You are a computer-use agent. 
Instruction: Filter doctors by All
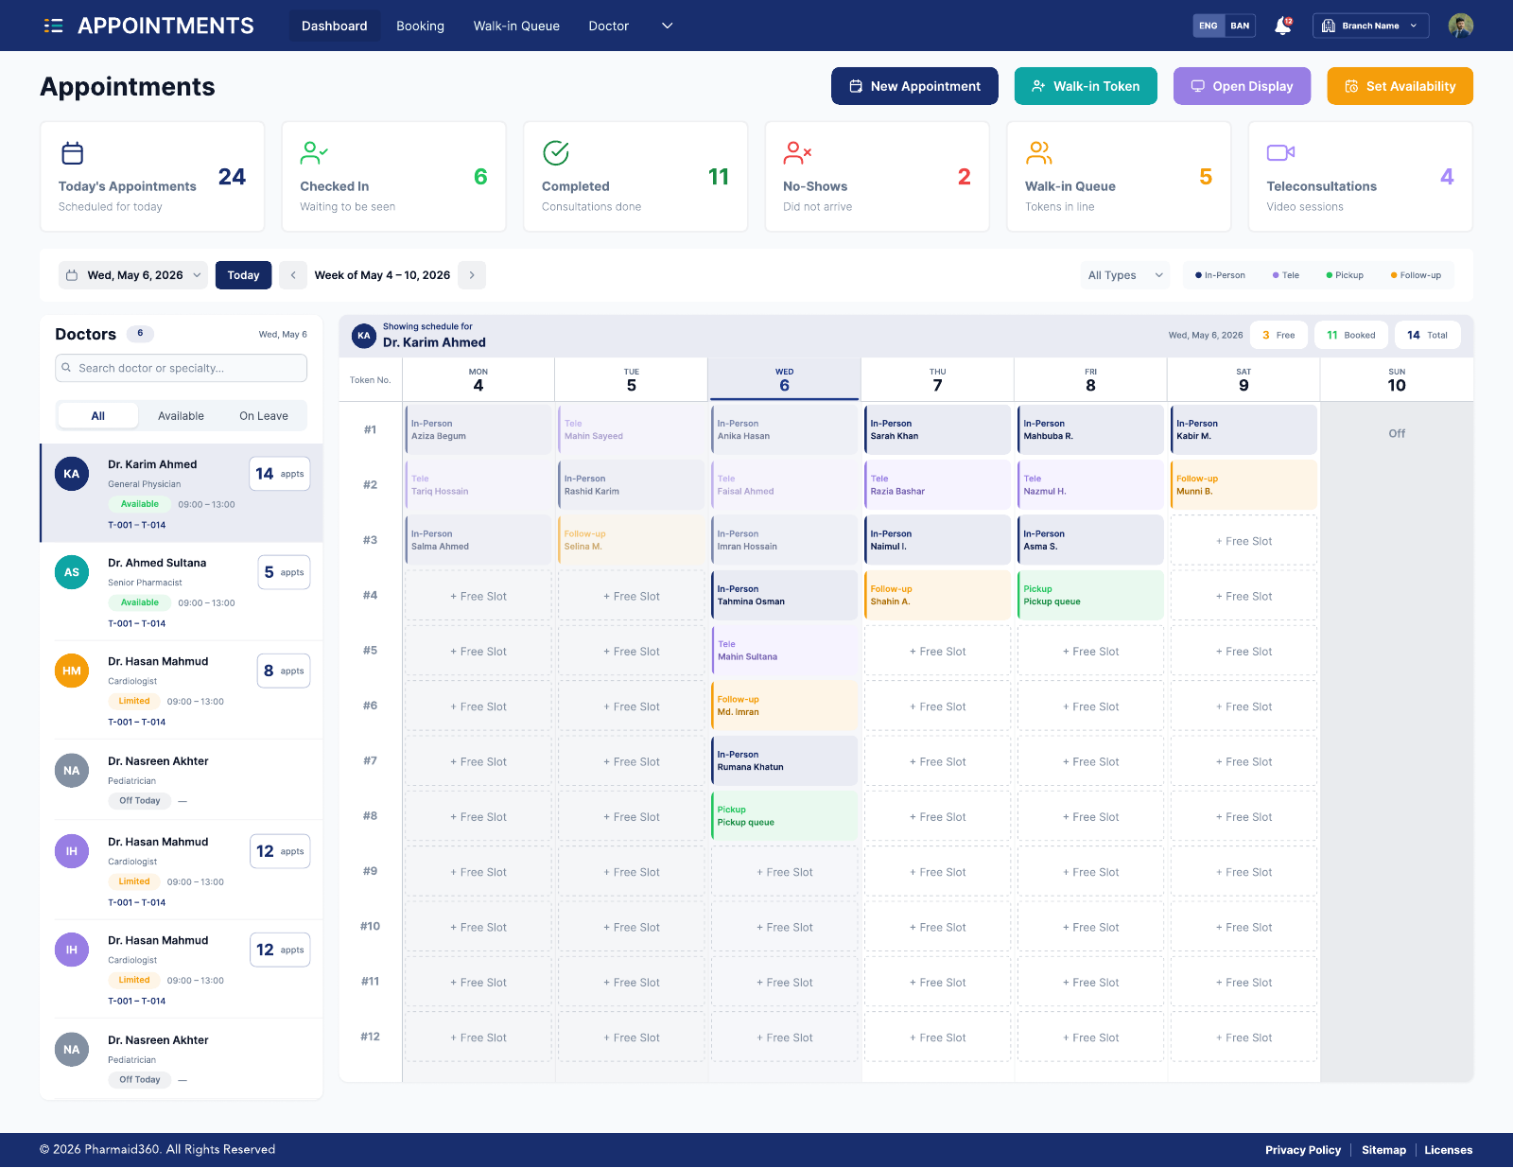[98, 416]
